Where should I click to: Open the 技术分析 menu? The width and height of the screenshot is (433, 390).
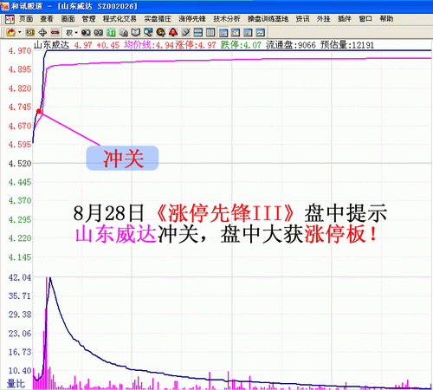click(227, 19)
